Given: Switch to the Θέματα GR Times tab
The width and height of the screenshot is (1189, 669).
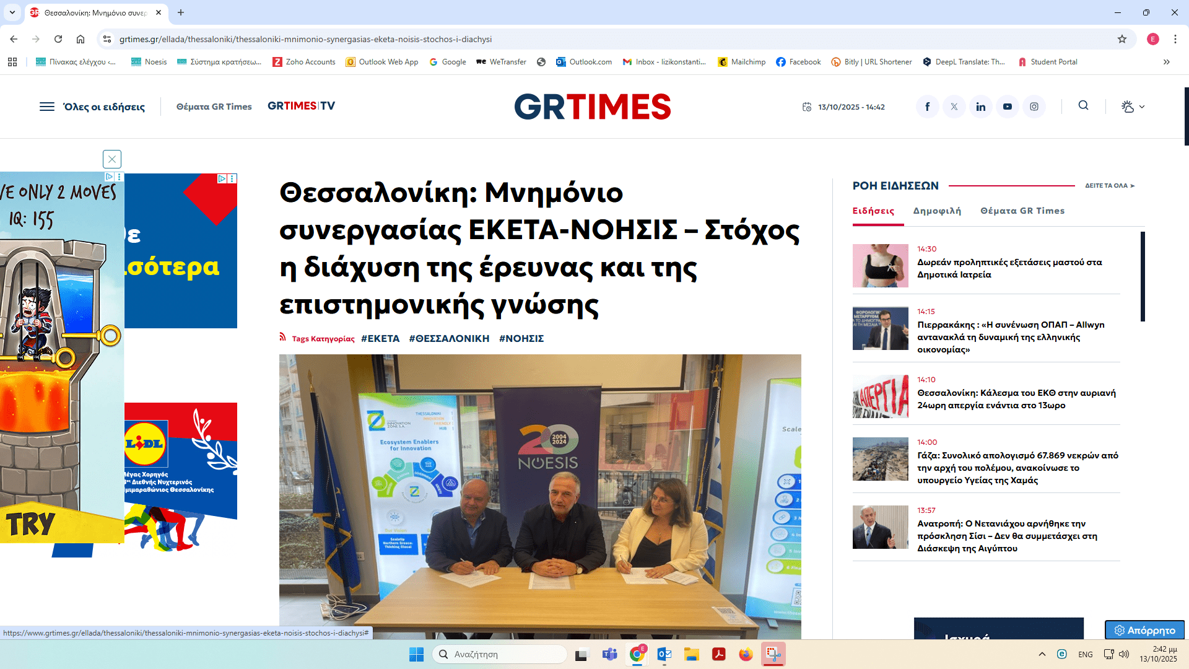Looking at the screenshot, I should pos(1022,211).
